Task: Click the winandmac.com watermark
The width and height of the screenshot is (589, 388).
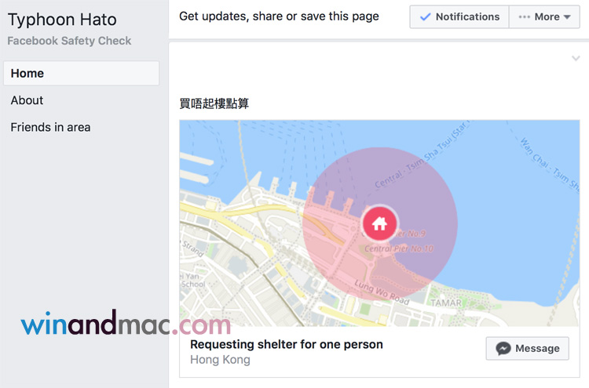Action: 126,323
